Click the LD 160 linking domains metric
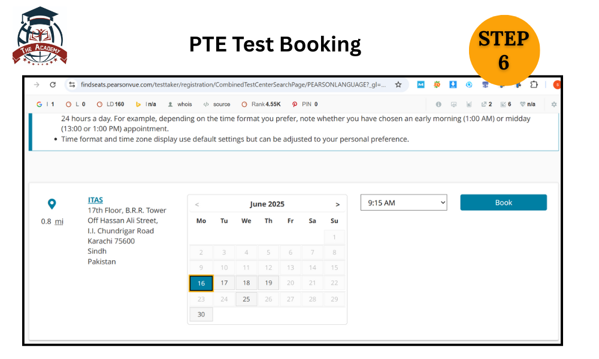The height and width of the screenshot is (359, 599). point(110,104)
